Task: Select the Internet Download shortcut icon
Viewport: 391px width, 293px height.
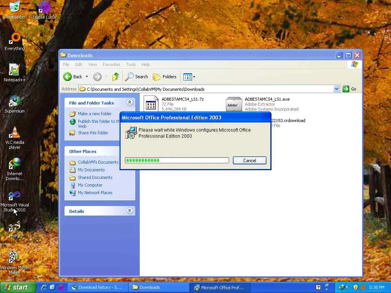Action: pos(15,169)
